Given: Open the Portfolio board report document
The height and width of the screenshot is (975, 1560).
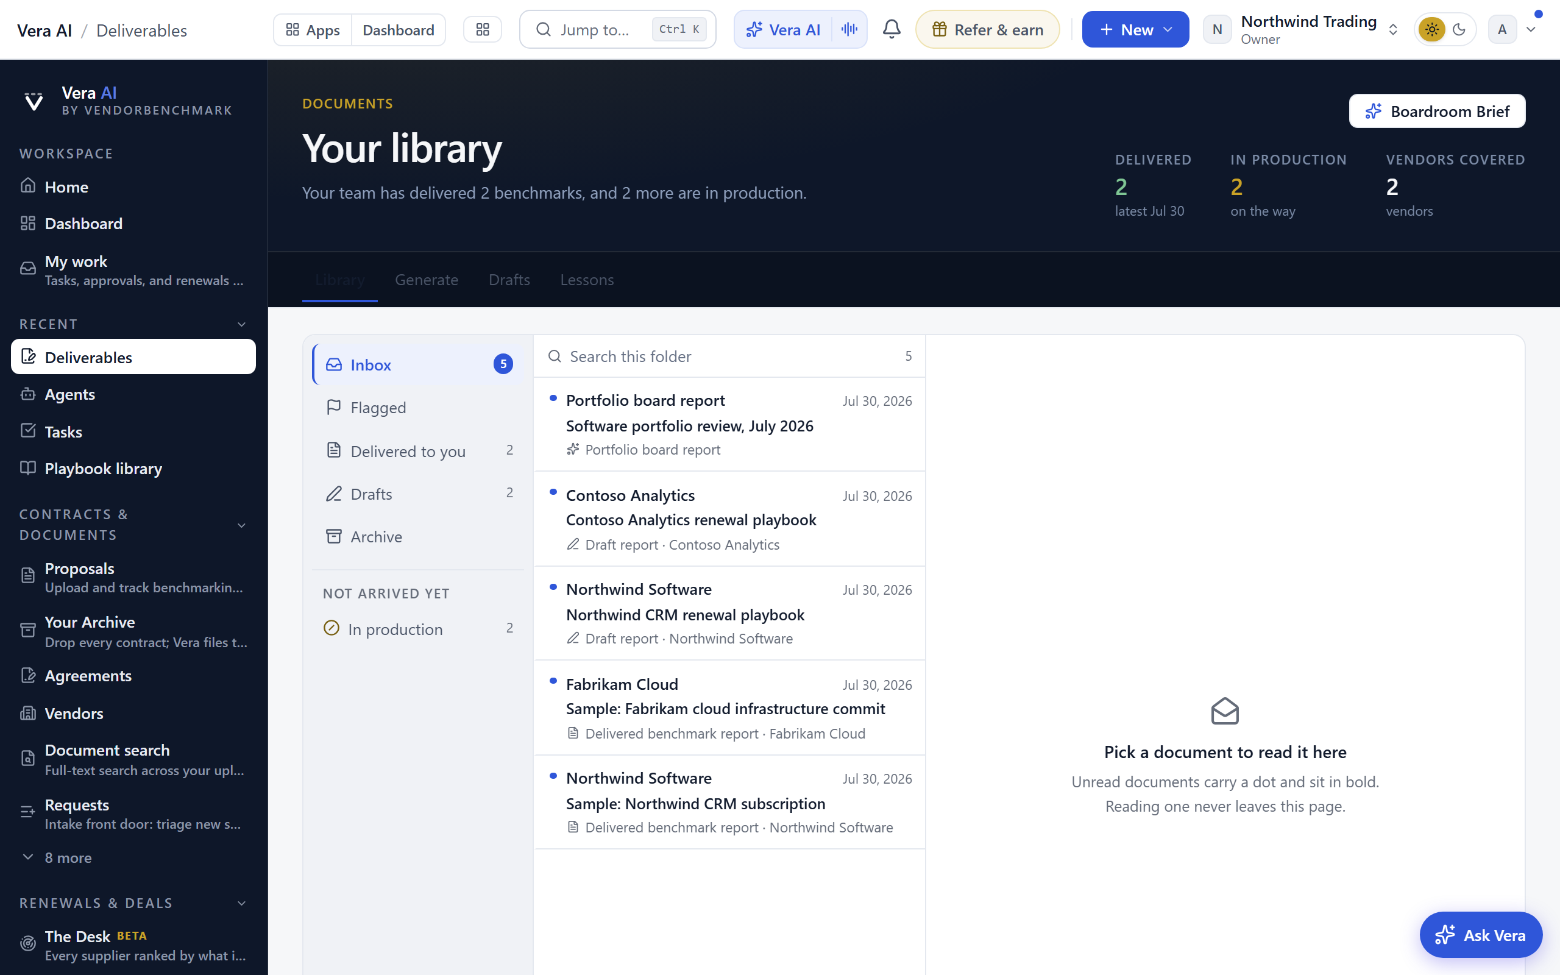Looking at the screenshot, I should coord(729,424).
